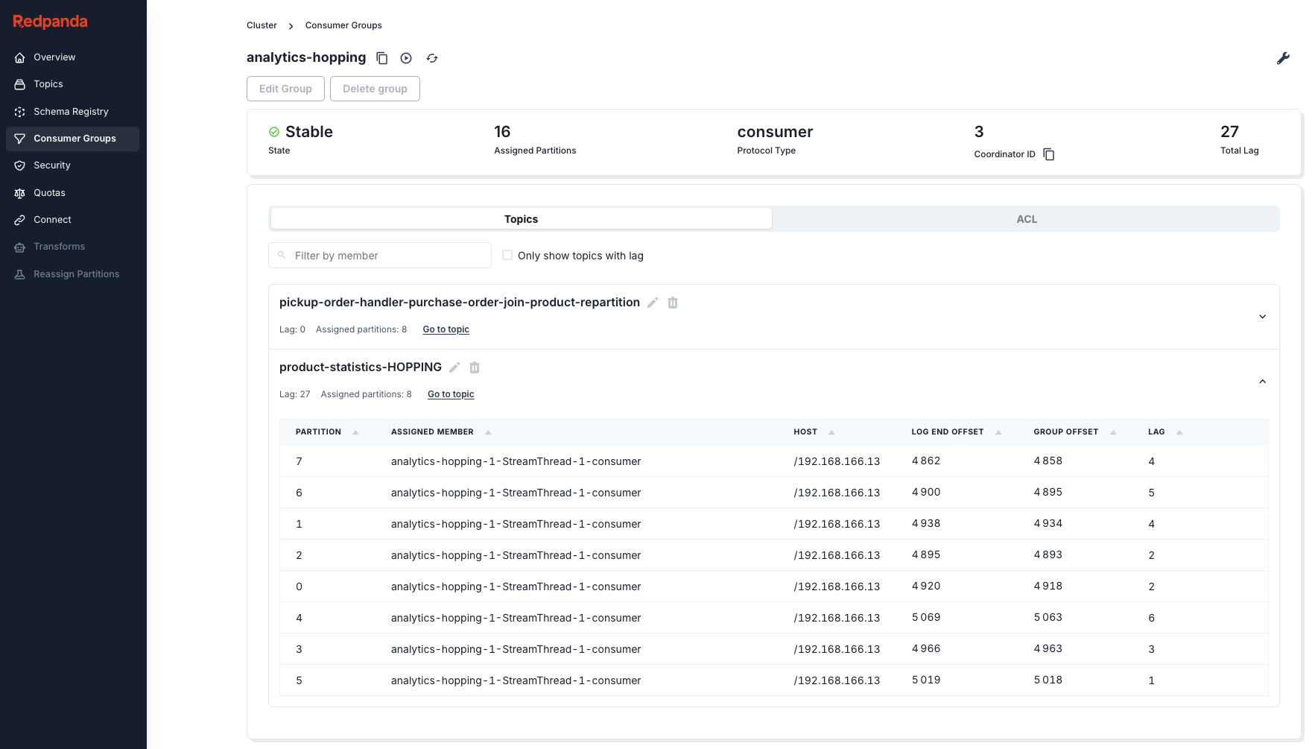The image size is (1312, 749).
Task: Copy the analytics-hopping group name icon
Action: point(382,58)
